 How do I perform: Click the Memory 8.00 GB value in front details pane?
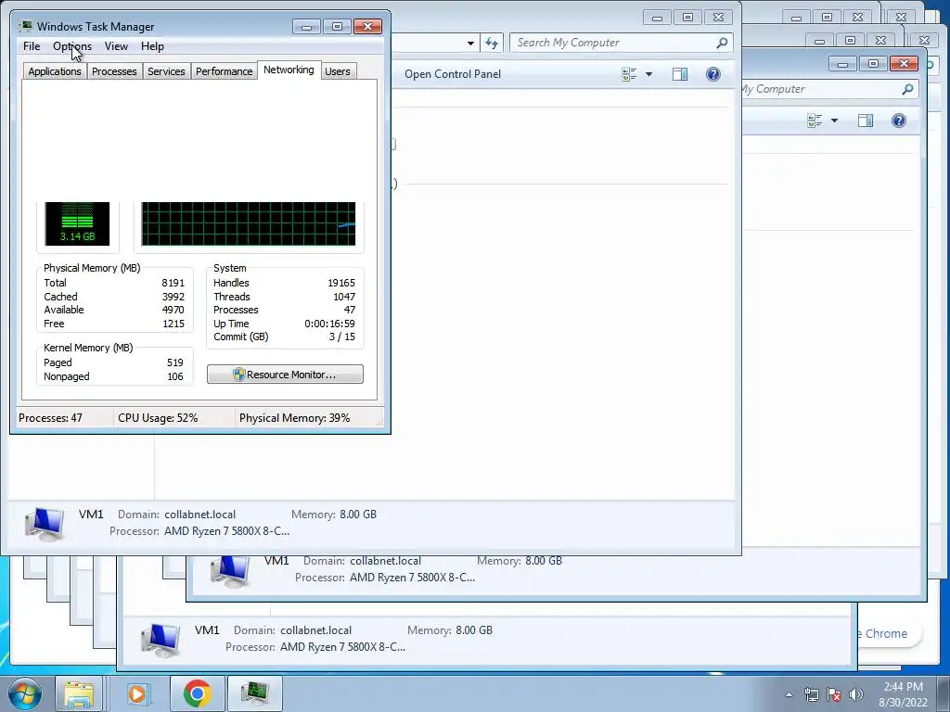(x=358, y=514)
